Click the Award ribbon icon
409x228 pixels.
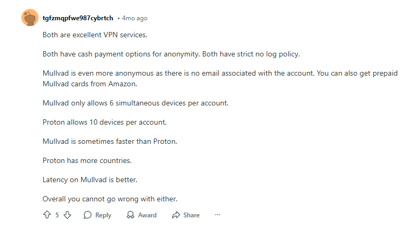click(130, 215)
